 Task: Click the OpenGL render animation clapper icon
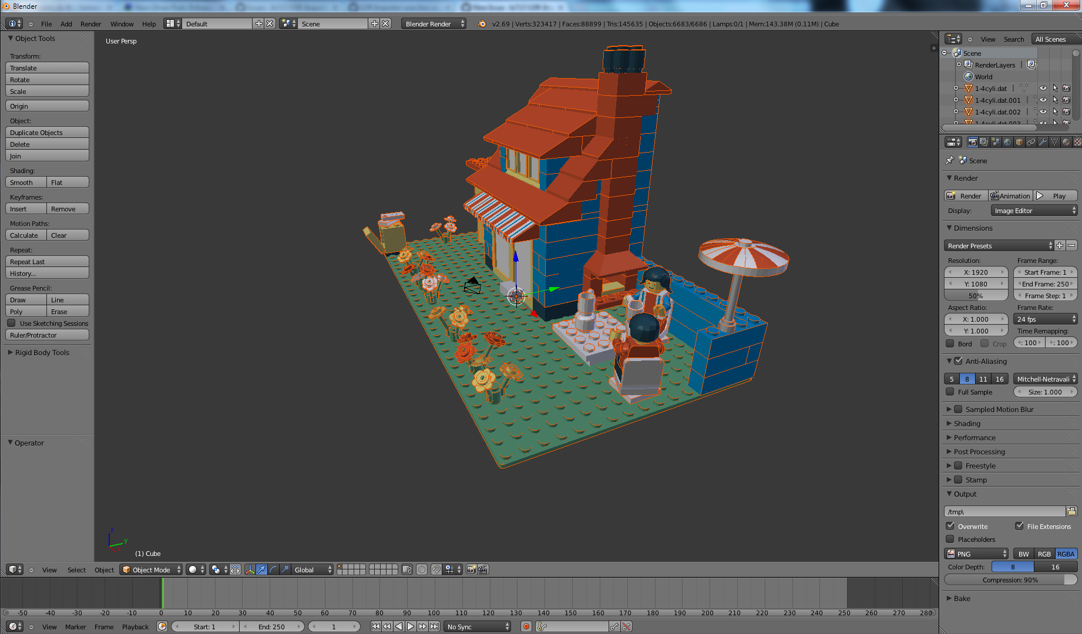pos(483,569)
